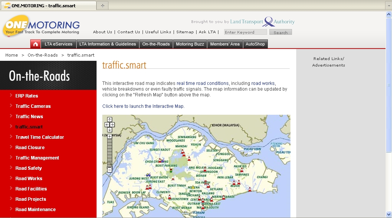Select traffic.smart in the sidebar

point(29,127)
